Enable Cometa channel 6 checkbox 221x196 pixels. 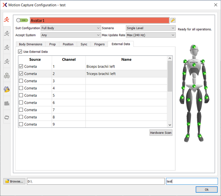pos(21,102)
